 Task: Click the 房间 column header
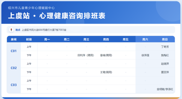tap(14, 39)
